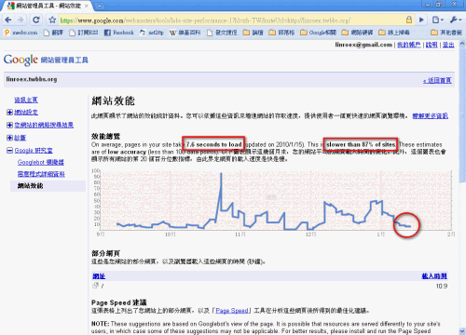Screen dimensions: 466x335
Task: Click the 說明 help link
Action: [432, 45]
